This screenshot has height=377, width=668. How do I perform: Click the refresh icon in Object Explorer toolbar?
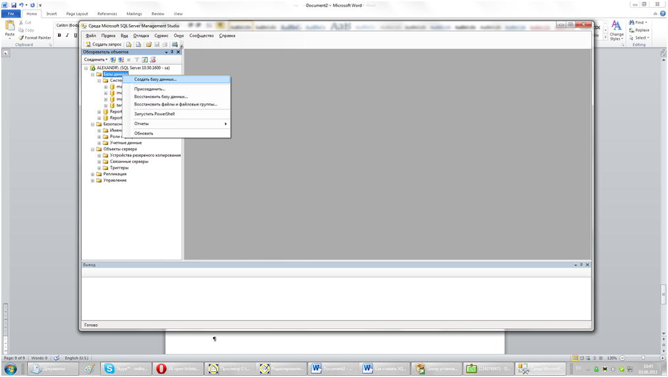click(x=145, y=59)
